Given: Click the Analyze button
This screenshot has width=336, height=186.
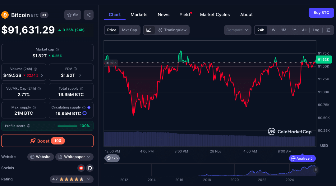Looking at the screenshot, I should (302, 158).
